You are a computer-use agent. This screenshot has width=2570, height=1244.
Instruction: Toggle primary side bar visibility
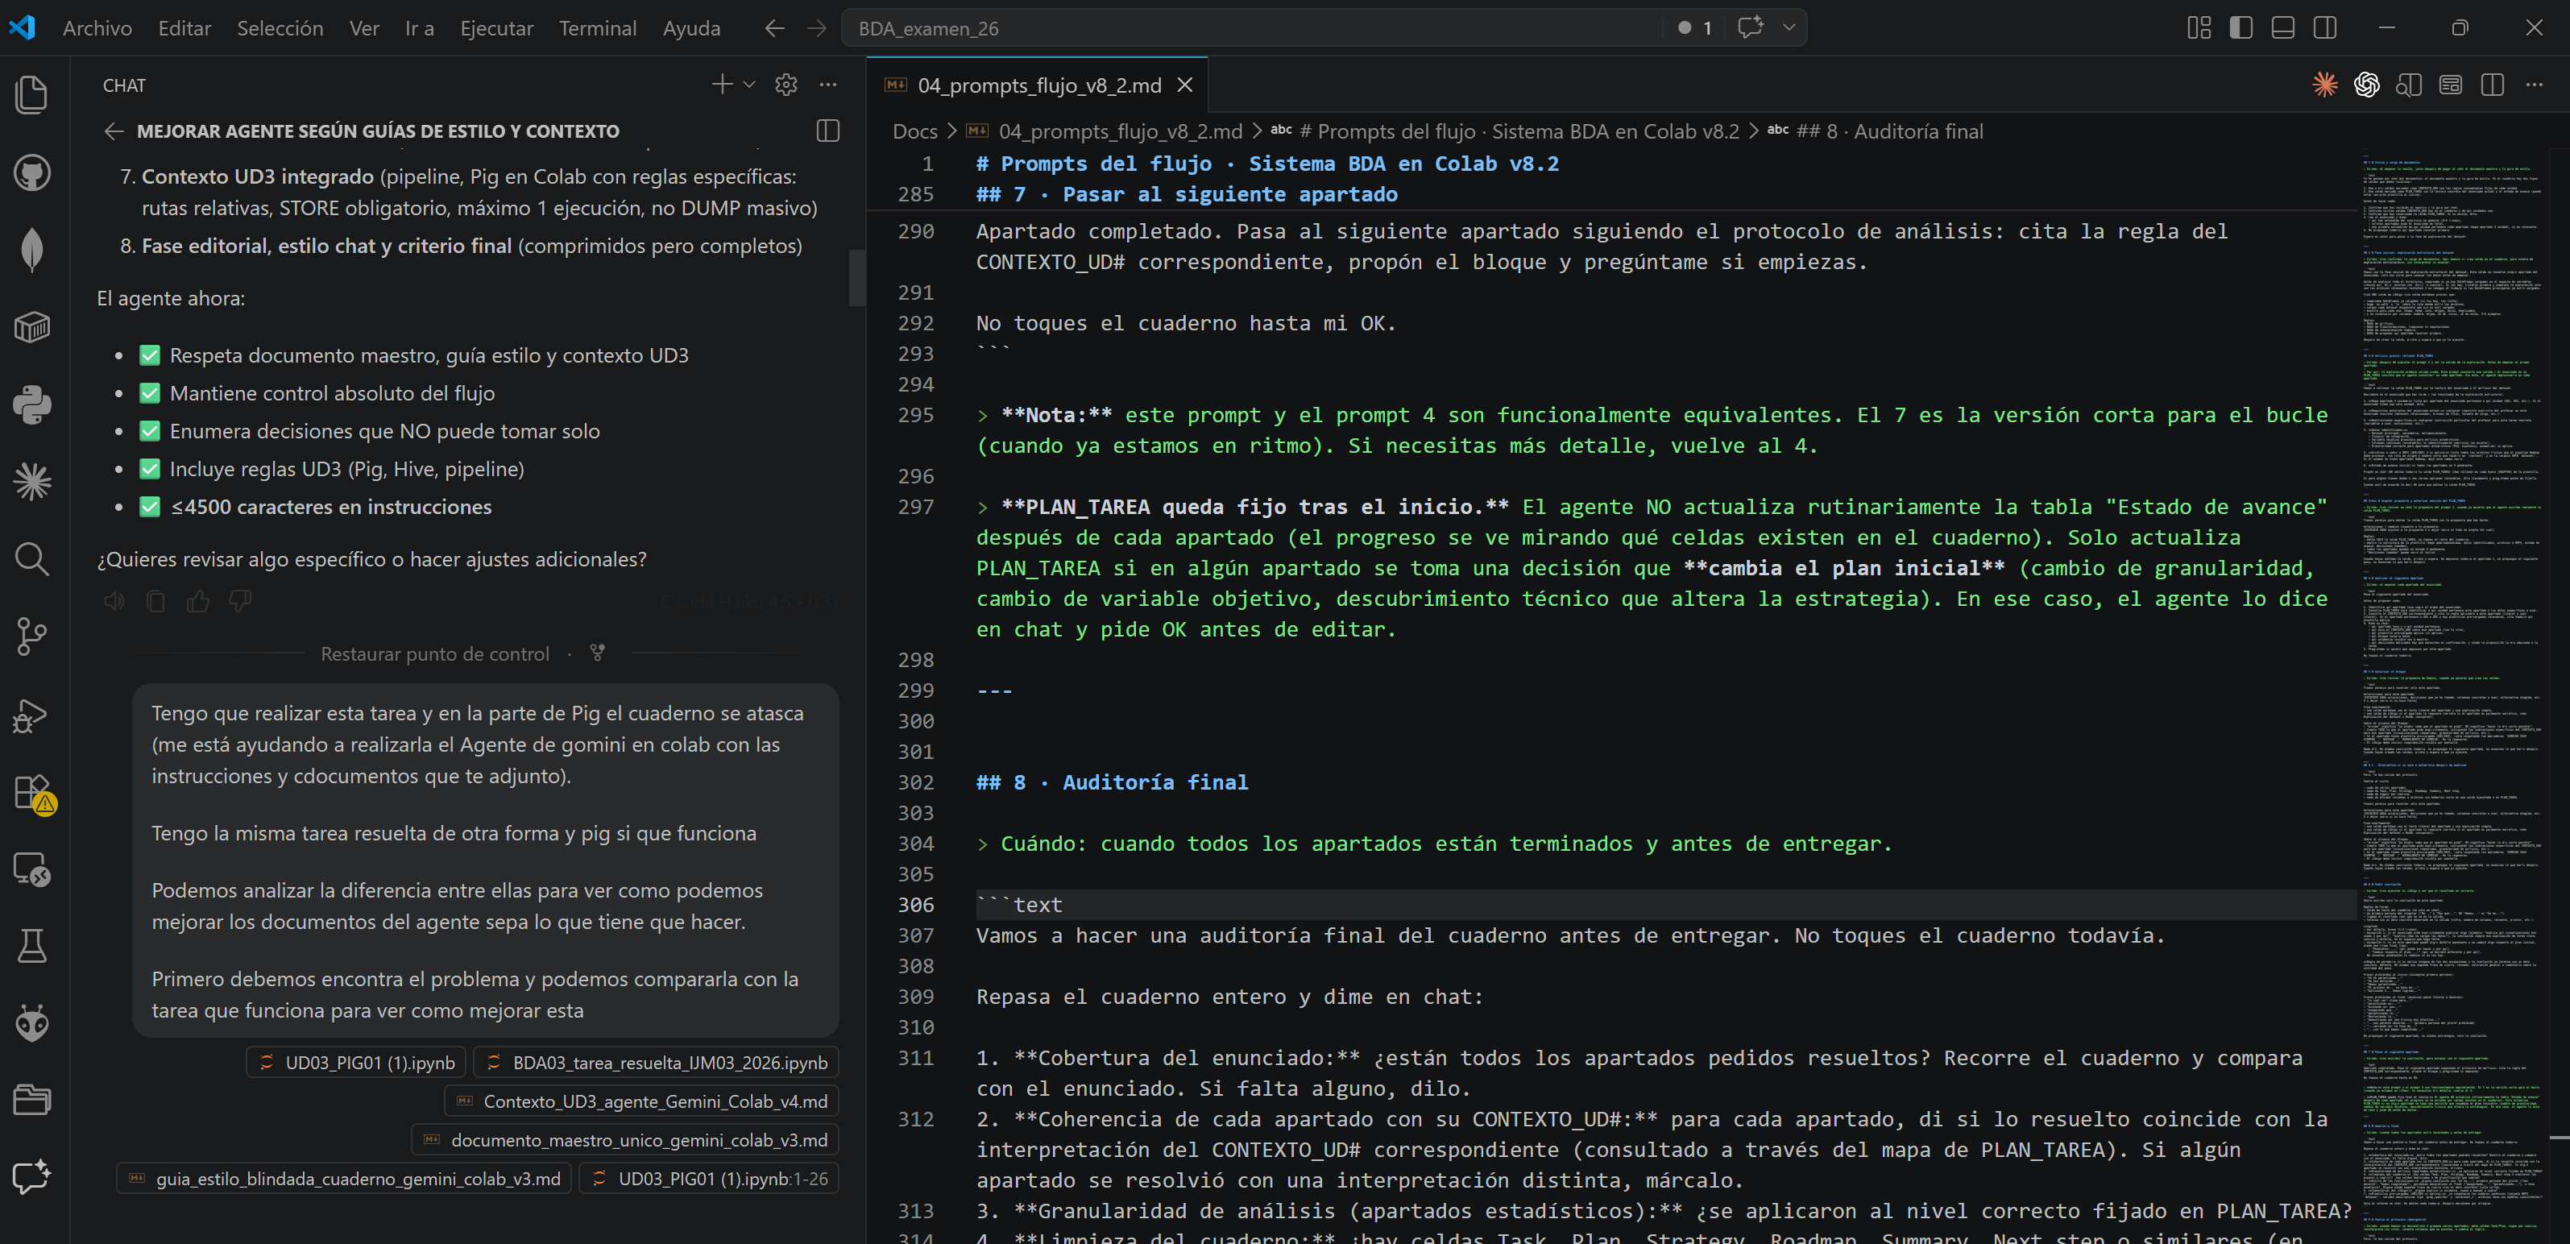click(x=2240, y=28)
